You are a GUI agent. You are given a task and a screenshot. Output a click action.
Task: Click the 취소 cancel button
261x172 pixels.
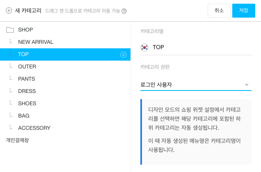coord(219,11)
